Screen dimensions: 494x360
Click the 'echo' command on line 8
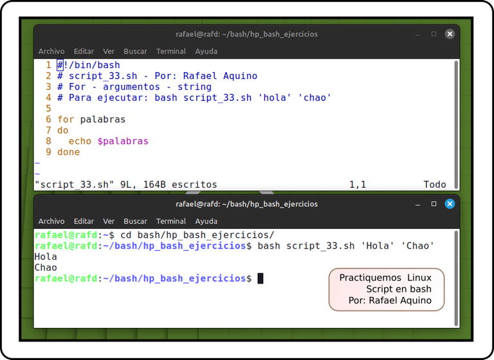pos(80,141)
